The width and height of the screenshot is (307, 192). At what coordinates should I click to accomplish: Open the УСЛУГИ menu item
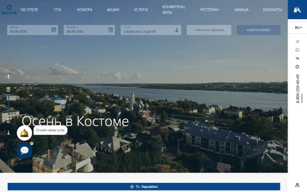pos(141,10)
